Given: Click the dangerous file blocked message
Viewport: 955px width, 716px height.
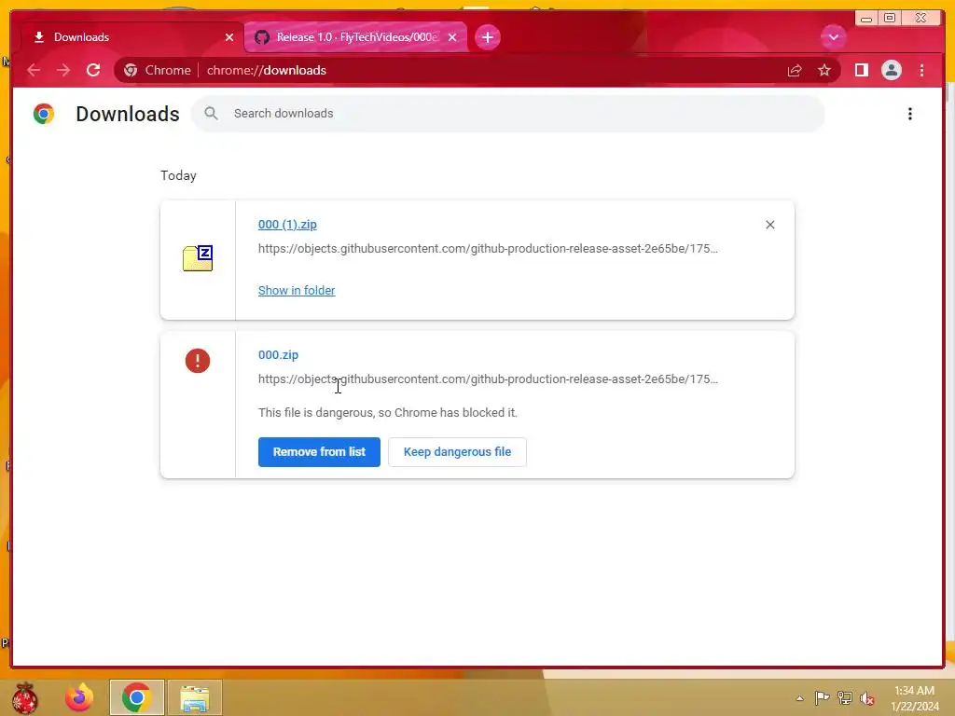Looking at the screenshot, I should click(x=388, y=413).
